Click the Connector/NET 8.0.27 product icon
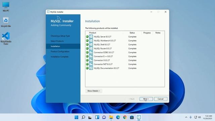This screenshot has height=121, width=215. [91, 64]
